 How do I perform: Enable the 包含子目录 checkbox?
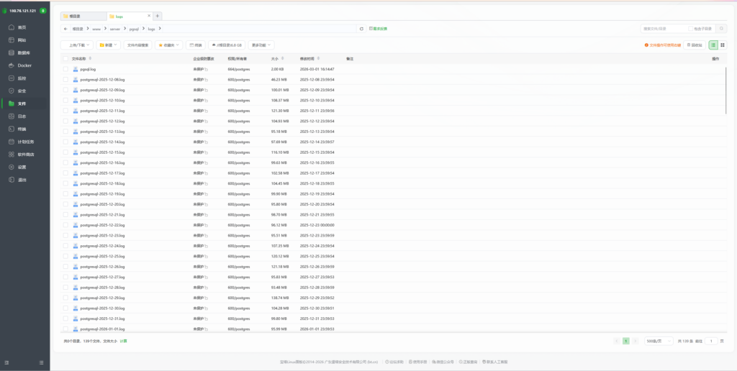tap(692, 29)
